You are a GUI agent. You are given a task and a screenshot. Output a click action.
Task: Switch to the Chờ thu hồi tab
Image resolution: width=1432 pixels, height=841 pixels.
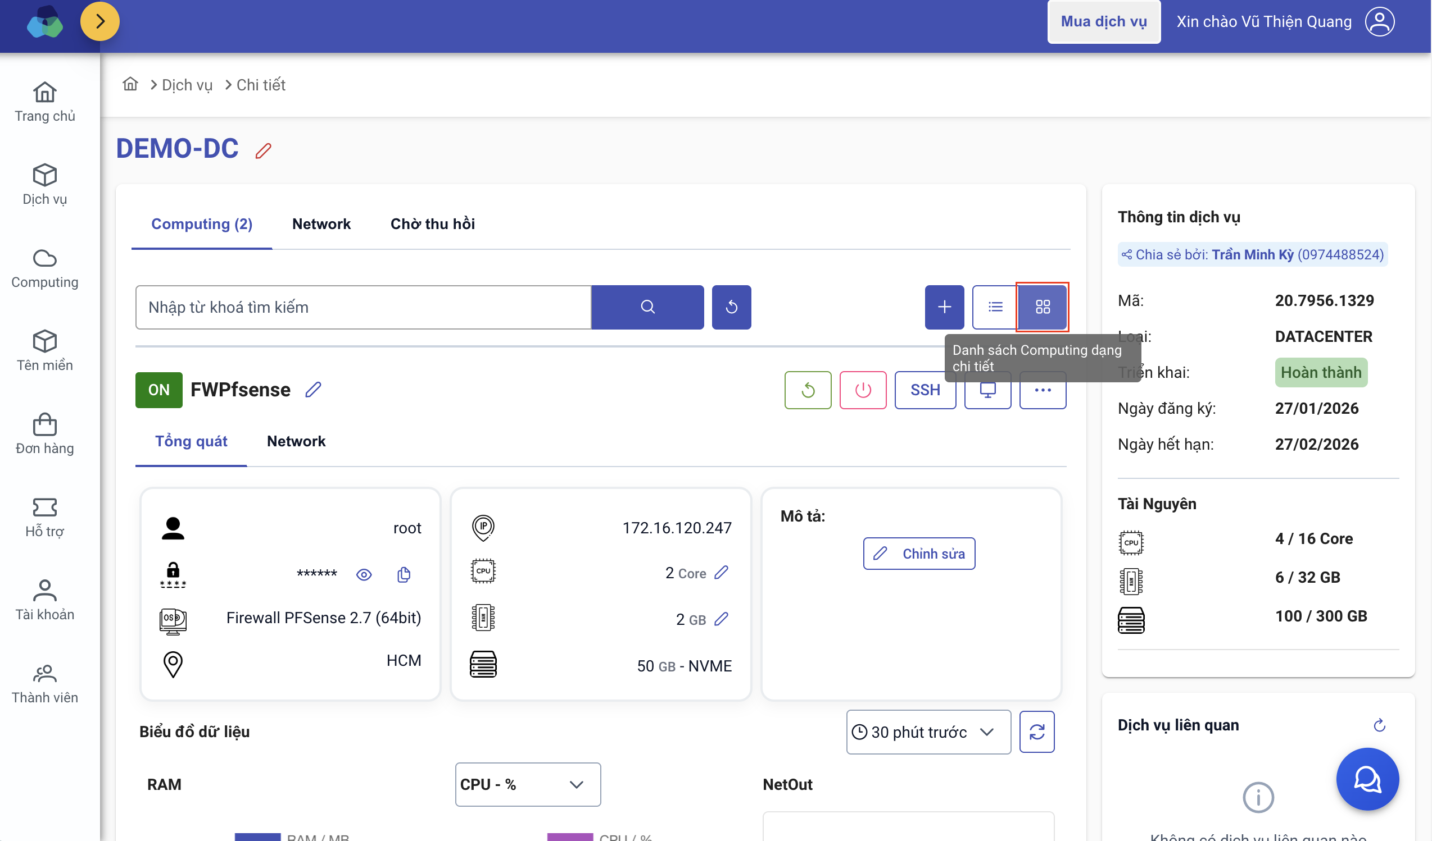[x=432, y=223]
